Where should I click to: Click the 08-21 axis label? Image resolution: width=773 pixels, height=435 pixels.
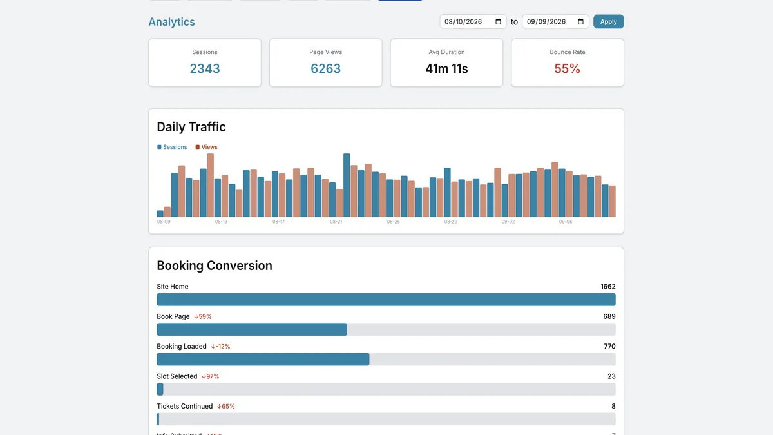(336, 222)
